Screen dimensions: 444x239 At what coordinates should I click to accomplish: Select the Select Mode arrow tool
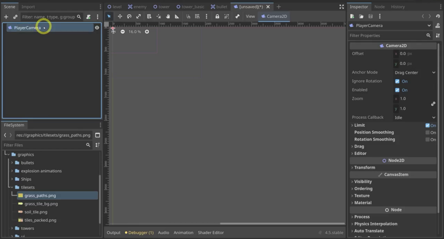109,16
